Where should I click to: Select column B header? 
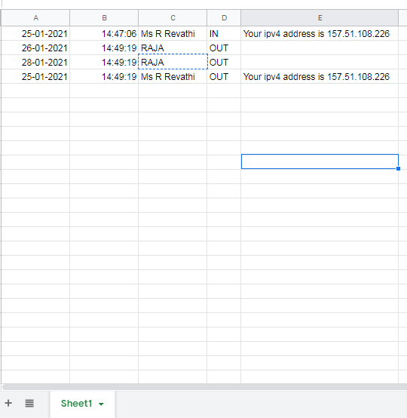[x=104, y=18]
